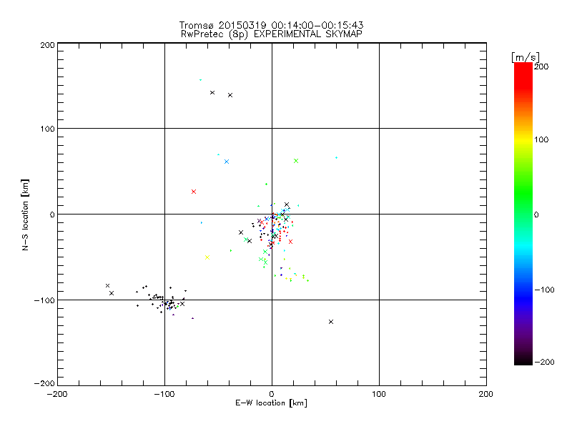Screen dimensions: 572x429
Task: Click the E-W axis '200' tick label
Action: (486, 394)
